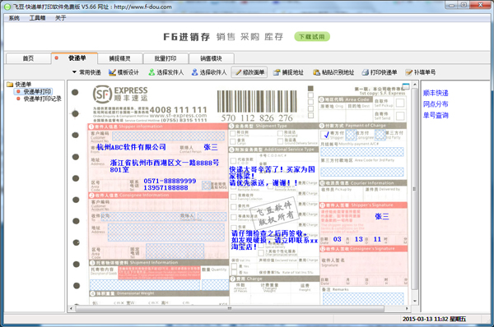Click the consignee address field

166,233
